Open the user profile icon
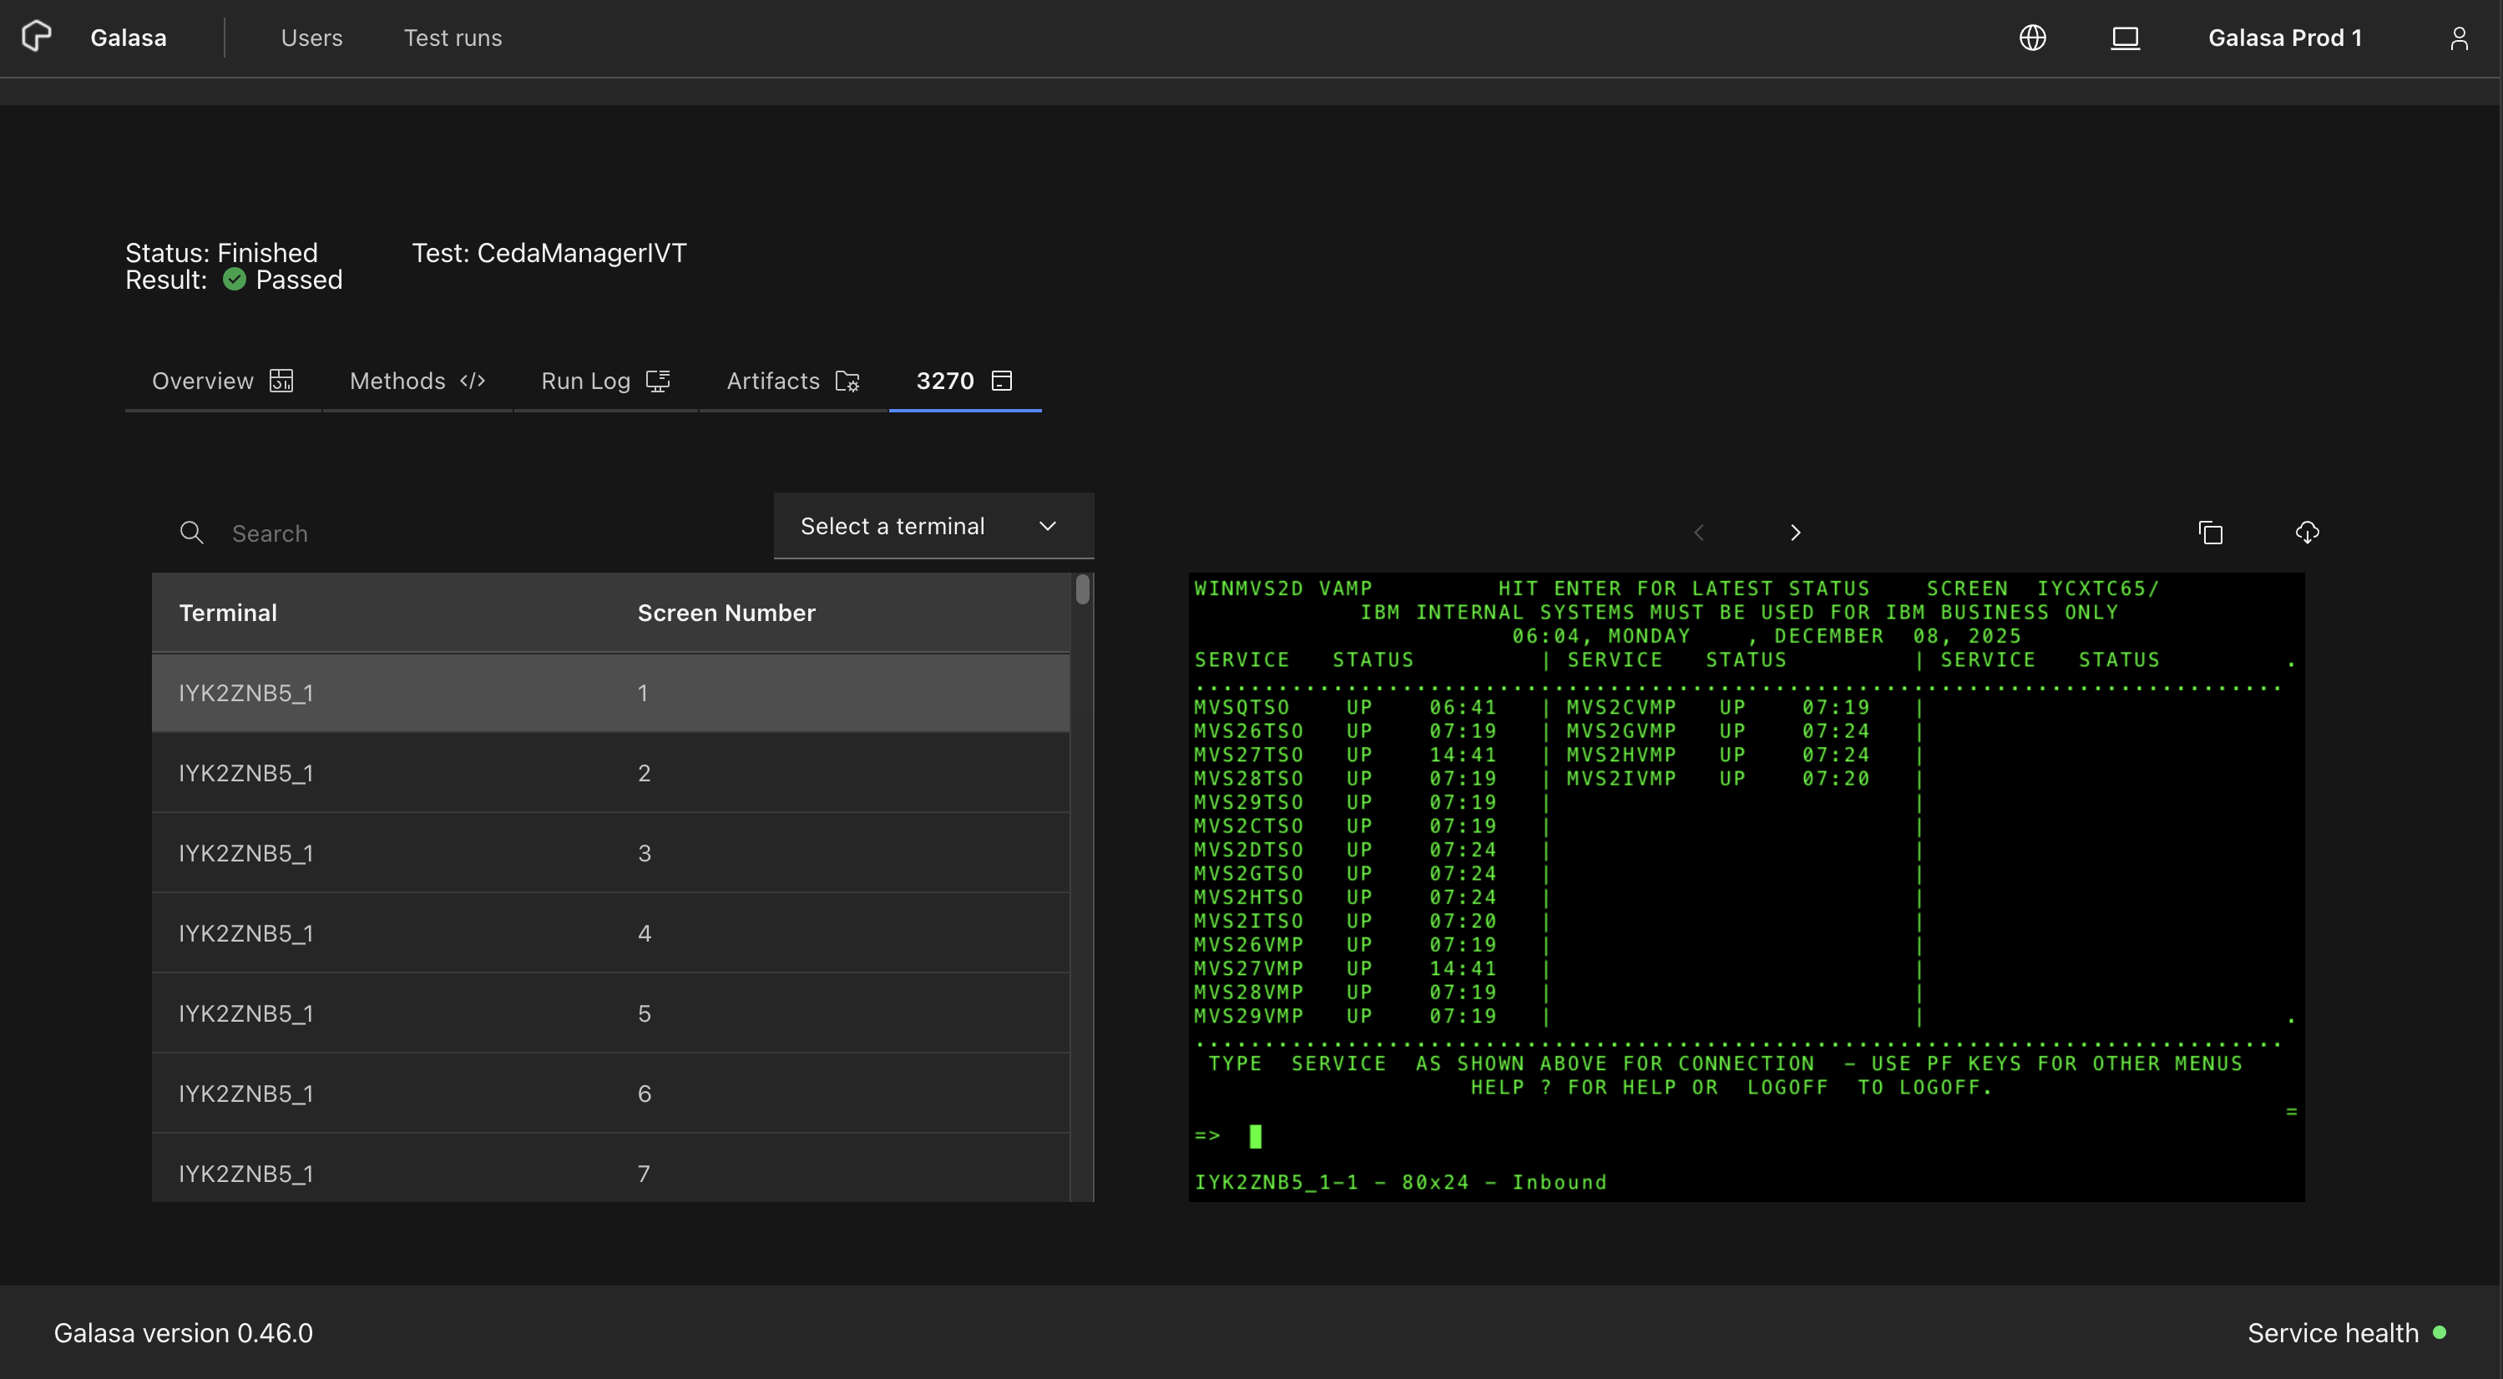Viewport: 2503px width, 1379px height. (x=2458, y=38)
